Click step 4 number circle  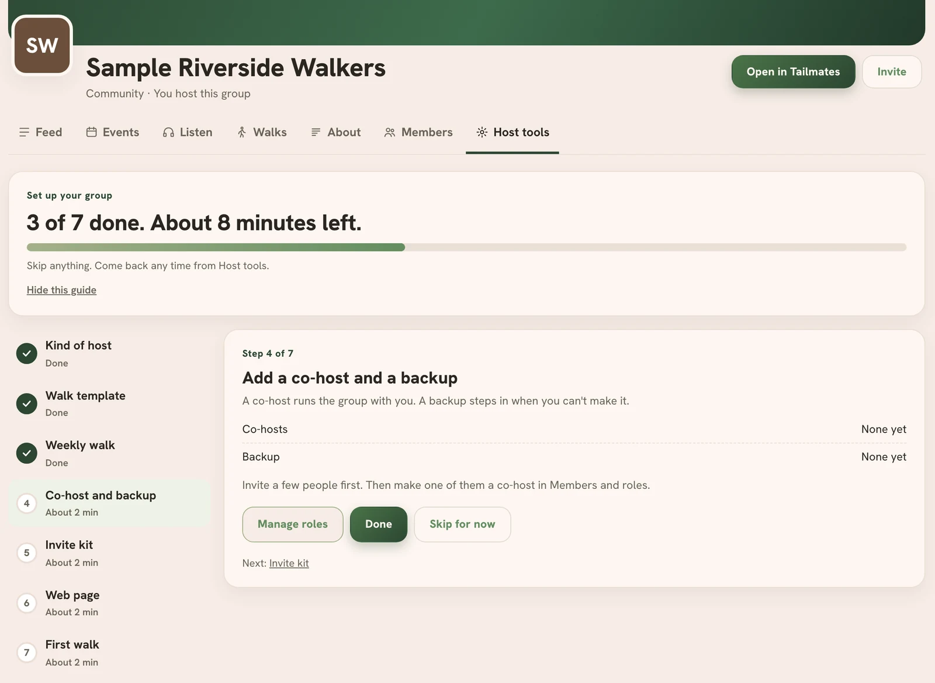[26, 503]
